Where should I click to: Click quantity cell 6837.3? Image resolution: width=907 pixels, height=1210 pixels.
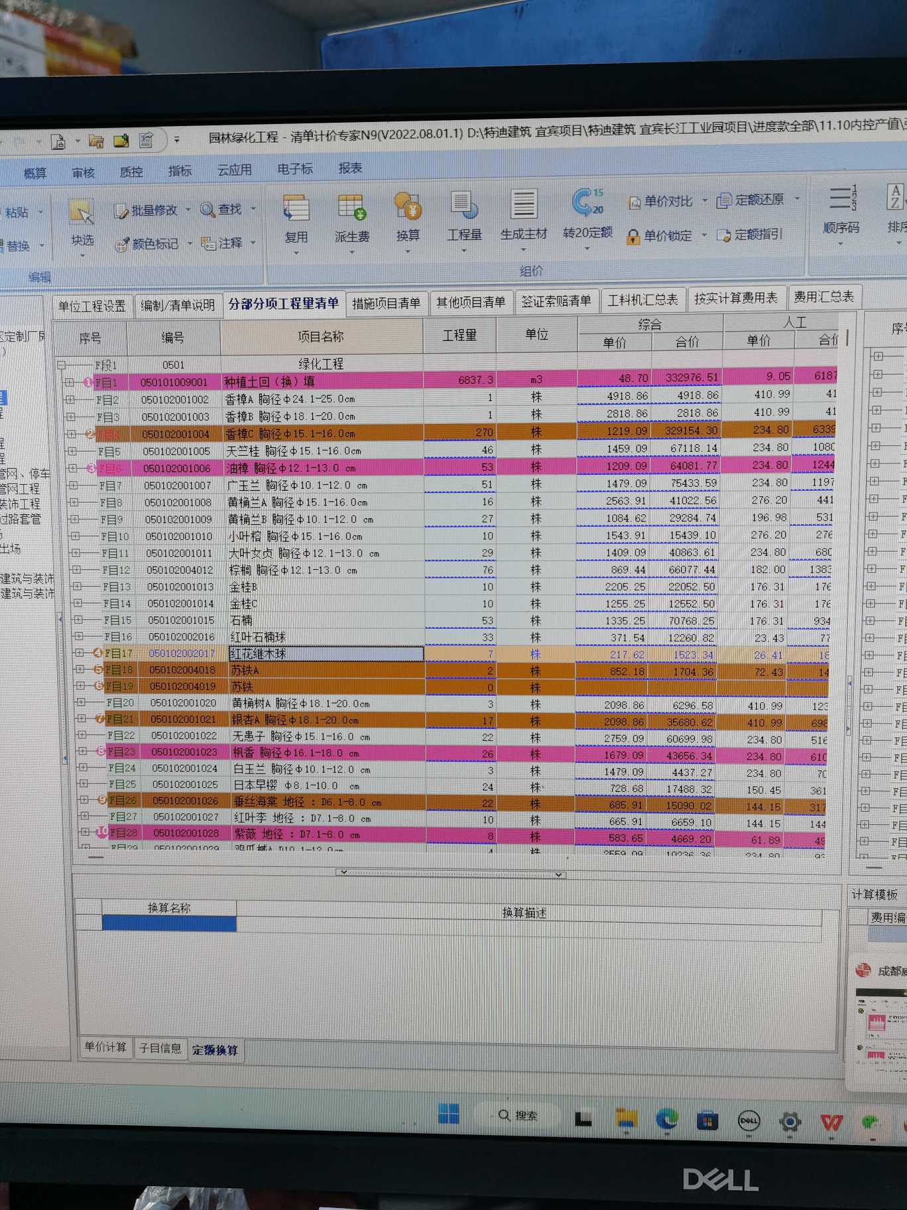click(459, 380)
